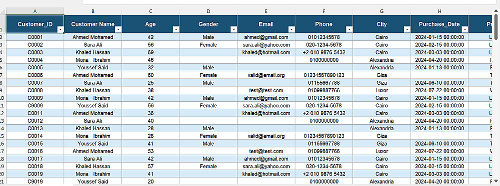Image resolution: width=500 pixels, height=186 pixels.
Task: Click the vertical scrollbar up arrow
Action: pyautogui.click(x=495, y=11)
